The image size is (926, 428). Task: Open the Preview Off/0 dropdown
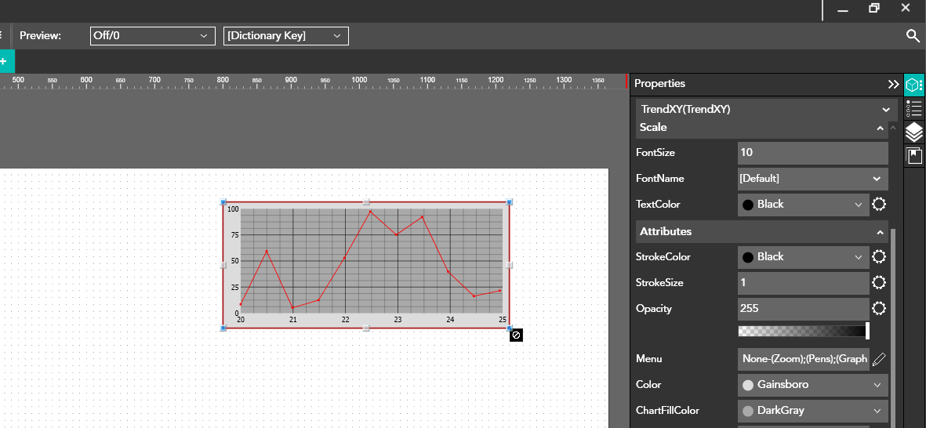point(152,36)
